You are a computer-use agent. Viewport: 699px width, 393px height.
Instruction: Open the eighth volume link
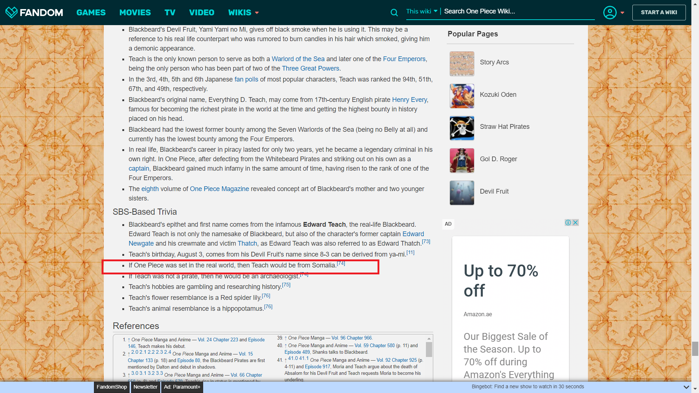pos(150,189)
